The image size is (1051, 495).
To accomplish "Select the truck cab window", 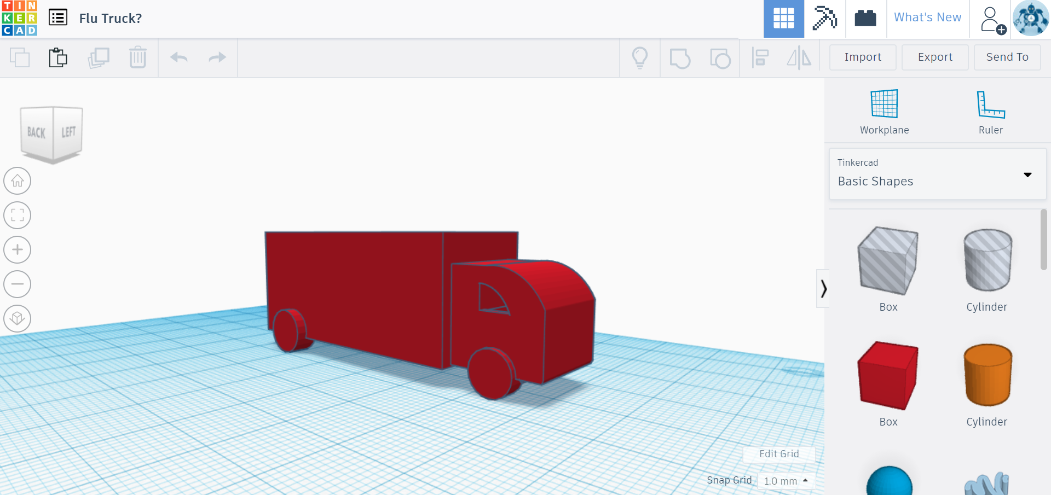I will [493, 299].
